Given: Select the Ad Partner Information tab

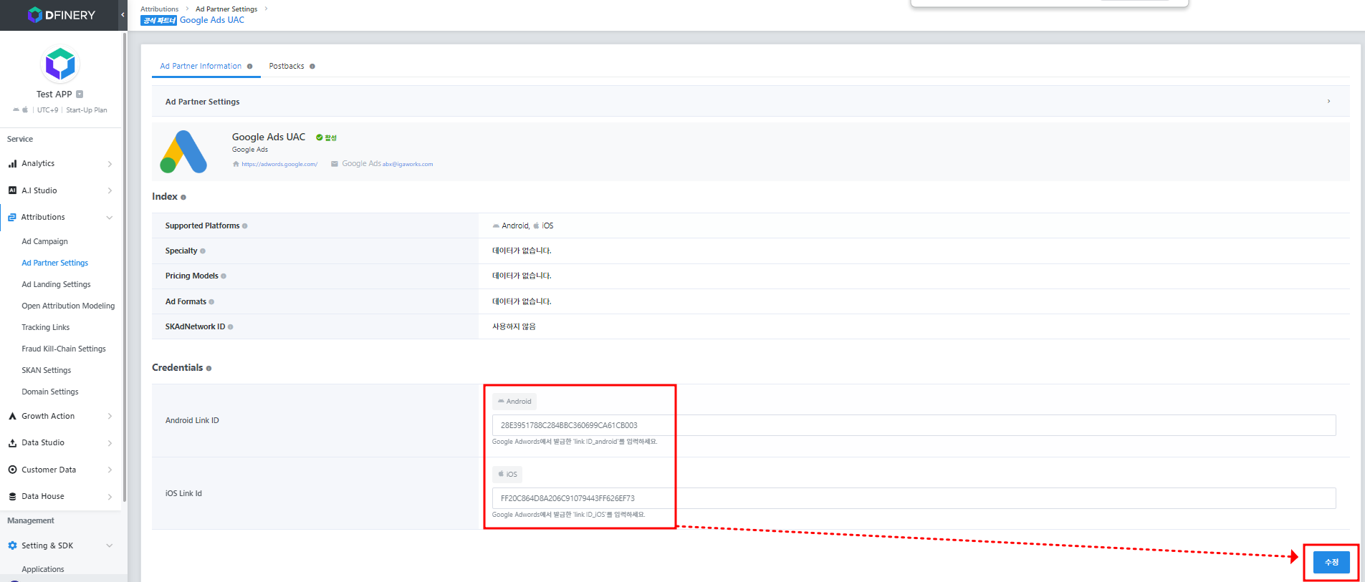Looking at the screenshot, I should click(x=201, y=67).
